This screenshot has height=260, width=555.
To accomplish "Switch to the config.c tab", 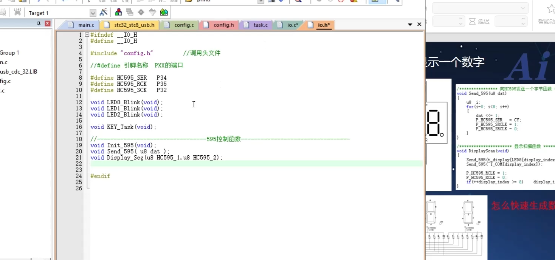I will [179, 25].
